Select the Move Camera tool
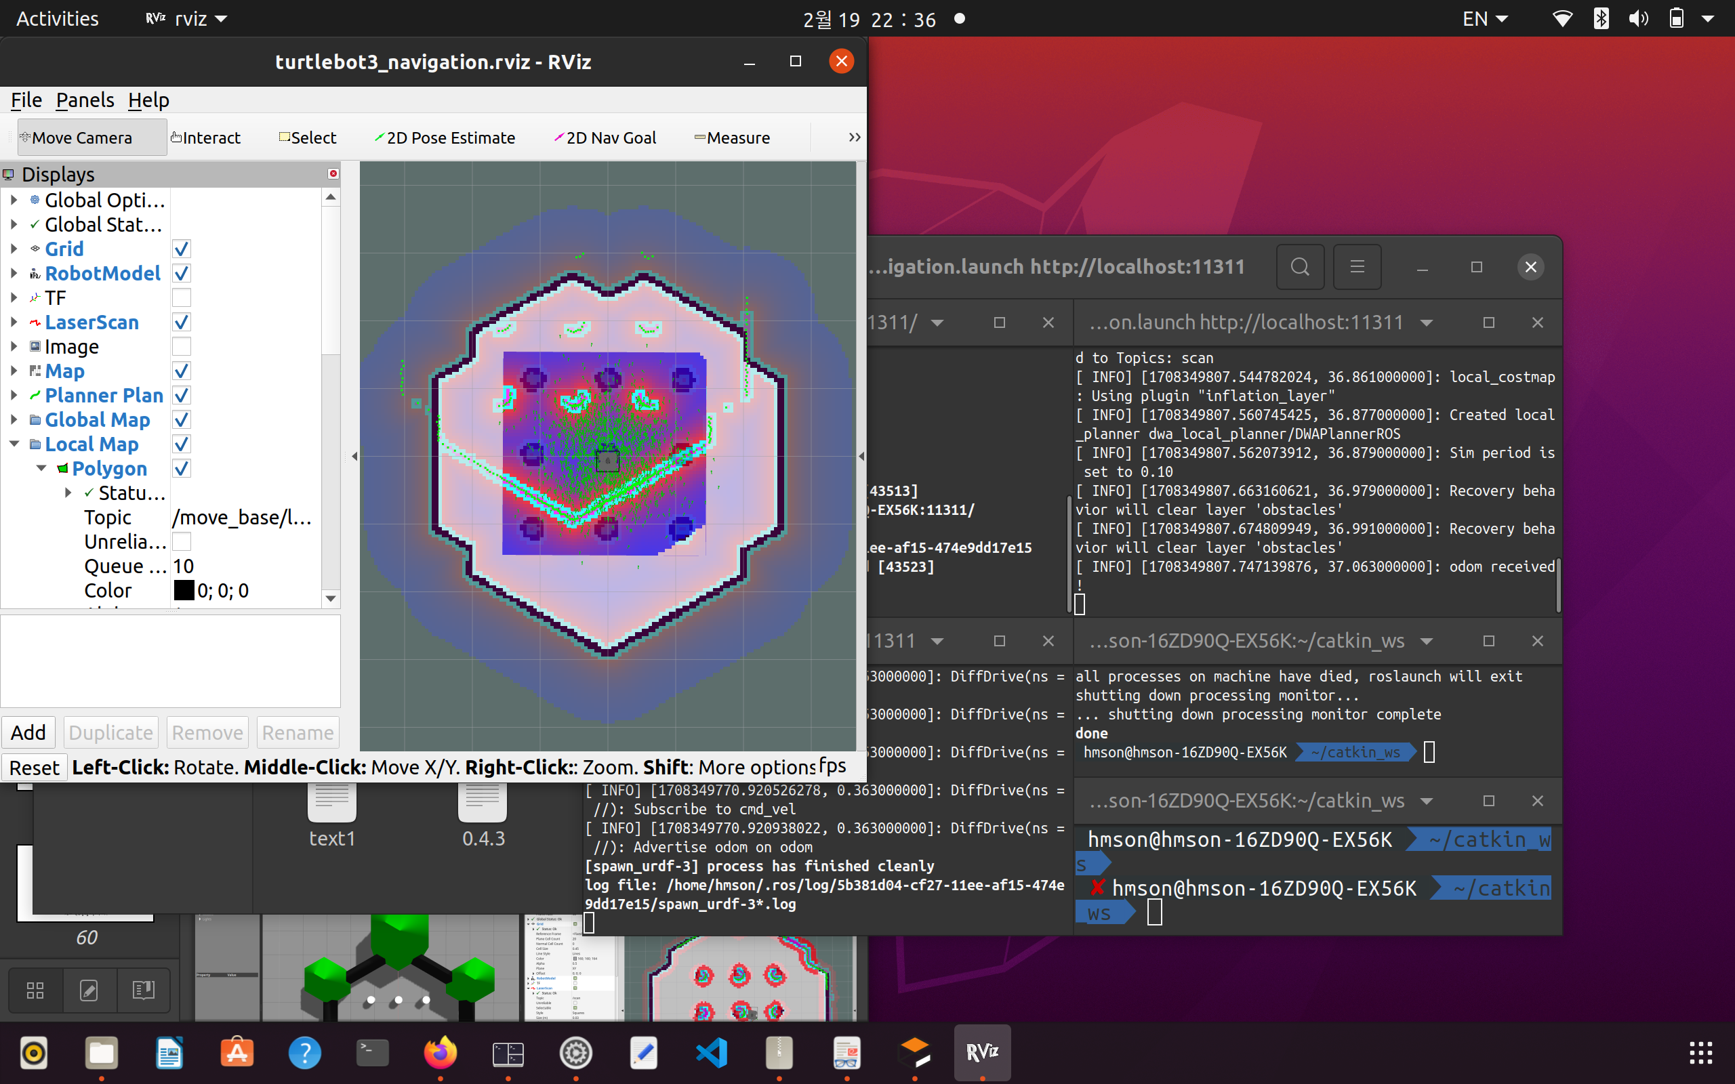Image resolution: width=1735 pixels, height=1084 pixels. coord(92,137)
